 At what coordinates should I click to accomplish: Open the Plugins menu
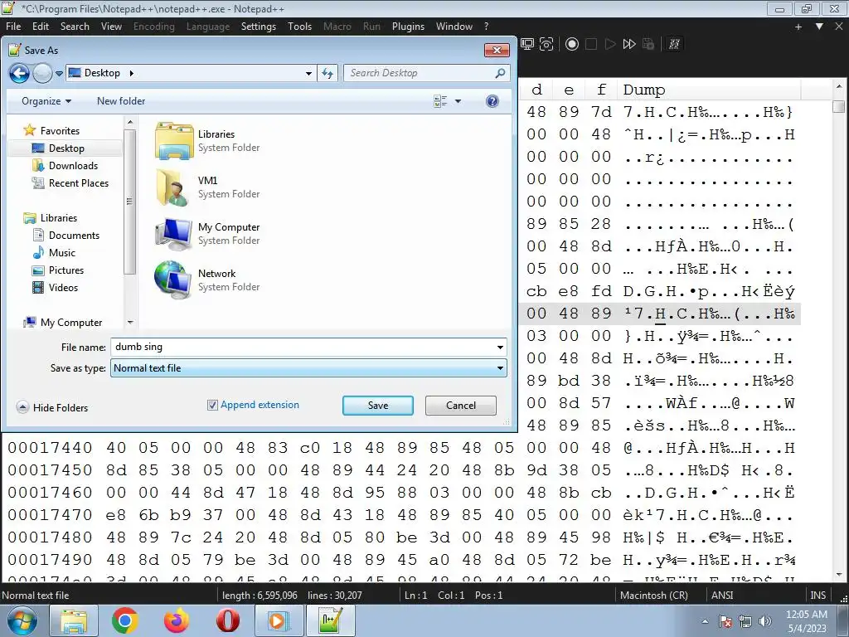(x=408, y=27)
